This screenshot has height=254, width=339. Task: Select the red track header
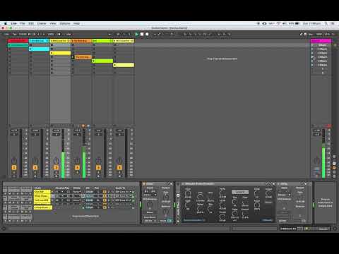pos(18,41)
